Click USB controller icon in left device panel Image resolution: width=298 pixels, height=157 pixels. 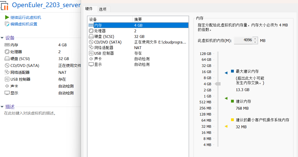pyautogui.click(x=7, y=79)
